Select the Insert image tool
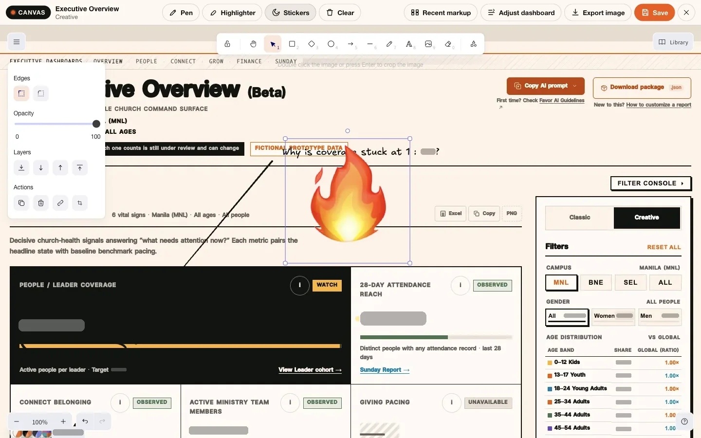The image size is (701, 438). pyautogui.click(x=428, y=44)
